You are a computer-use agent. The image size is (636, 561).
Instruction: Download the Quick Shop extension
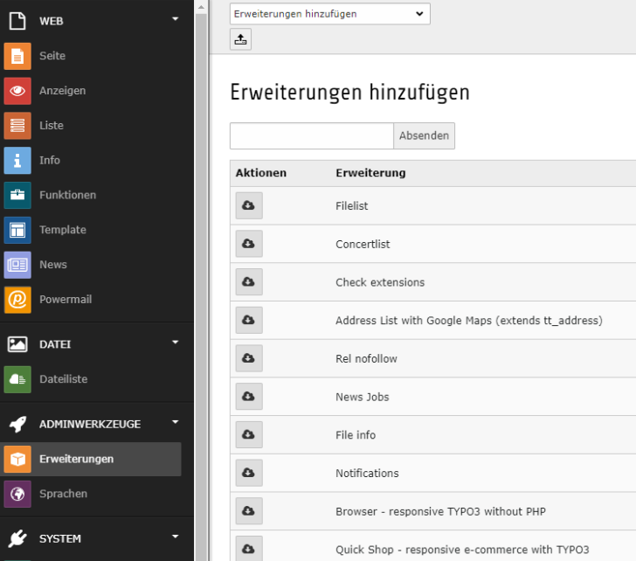[249, 549]
